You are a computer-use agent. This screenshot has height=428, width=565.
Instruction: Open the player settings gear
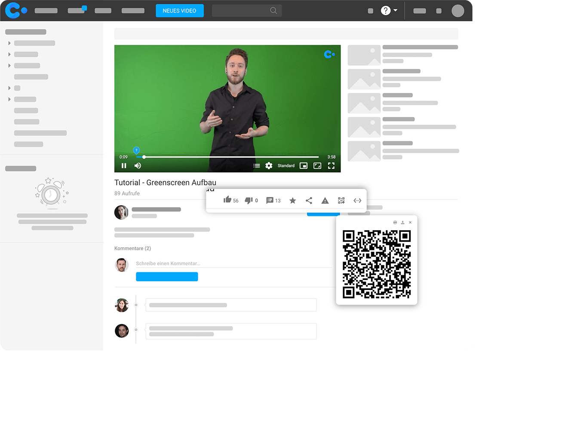click(x=269, y=166)
